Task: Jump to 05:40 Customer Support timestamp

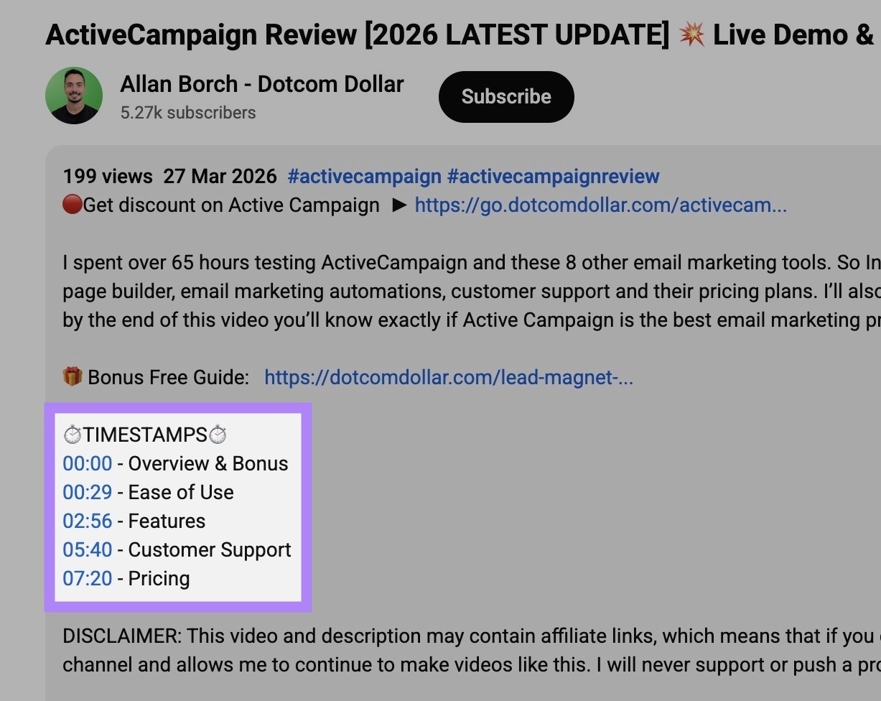Action: [88, 549]
